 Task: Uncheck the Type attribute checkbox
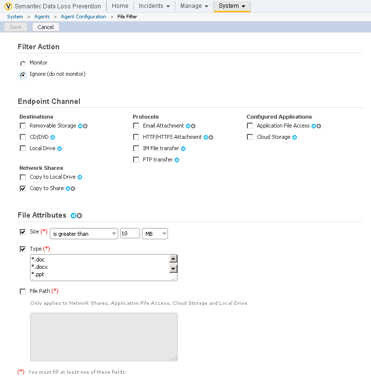pyautogui.click(x=23, y=249)
